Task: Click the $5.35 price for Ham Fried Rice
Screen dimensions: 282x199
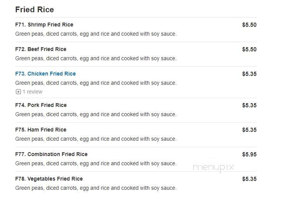Action: click(x=249, y=130)
